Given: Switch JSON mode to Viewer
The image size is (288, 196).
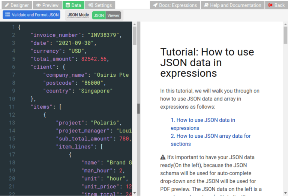Looking at the screenshot, I should [114, 15].
